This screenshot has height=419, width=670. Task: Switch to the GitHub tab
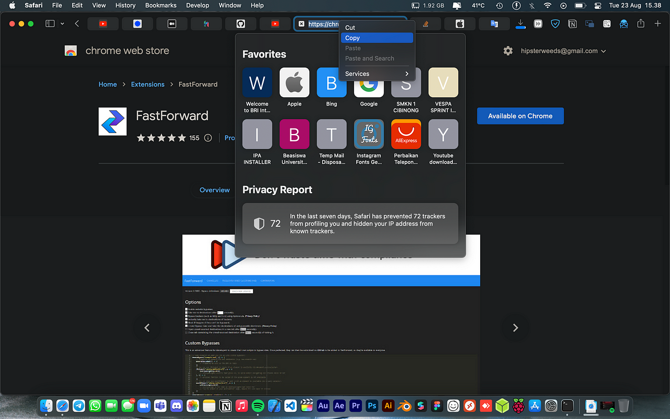point(241,23)
